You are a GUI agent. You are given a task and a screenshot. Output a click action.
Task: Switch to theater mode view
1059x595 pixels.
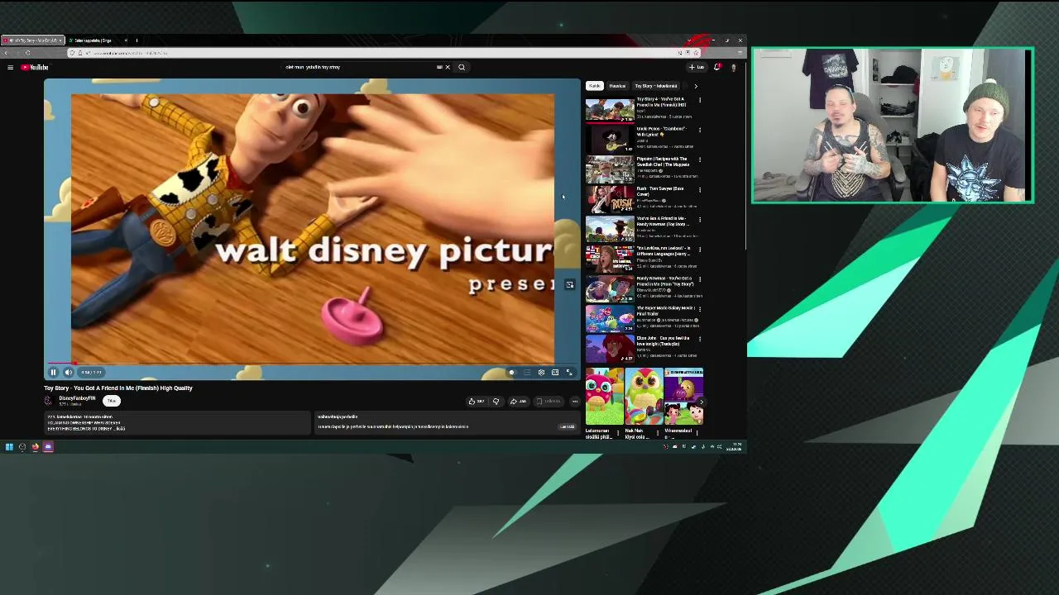[555, 372]
